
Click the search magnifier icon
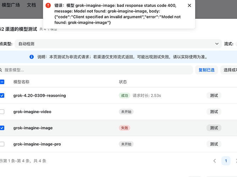[1, 70]
